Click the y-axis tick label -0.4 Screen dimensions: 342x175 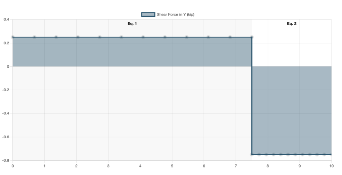pos(6,113)
